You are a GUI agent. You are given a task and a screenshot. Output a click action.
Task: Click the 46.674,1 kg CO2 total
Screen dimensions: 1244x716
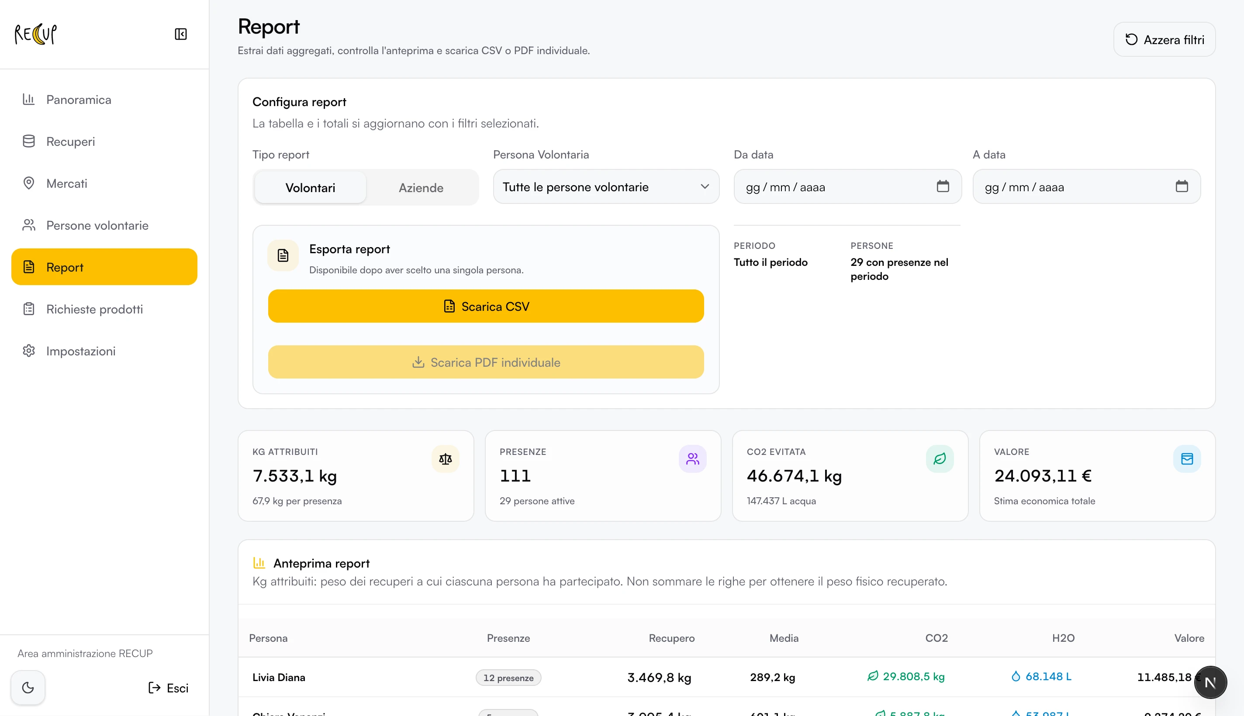[794, 475]
